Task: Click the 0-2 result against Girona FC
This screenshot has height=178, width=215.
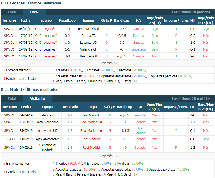Action: coord(67,36)
